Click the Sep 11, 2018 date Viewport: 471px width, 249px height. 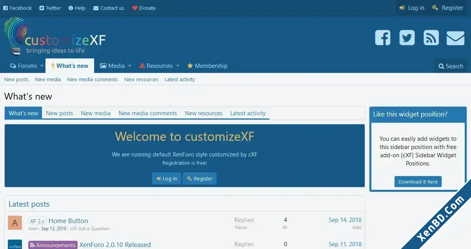pyautogui.click(x=345, y=244)
